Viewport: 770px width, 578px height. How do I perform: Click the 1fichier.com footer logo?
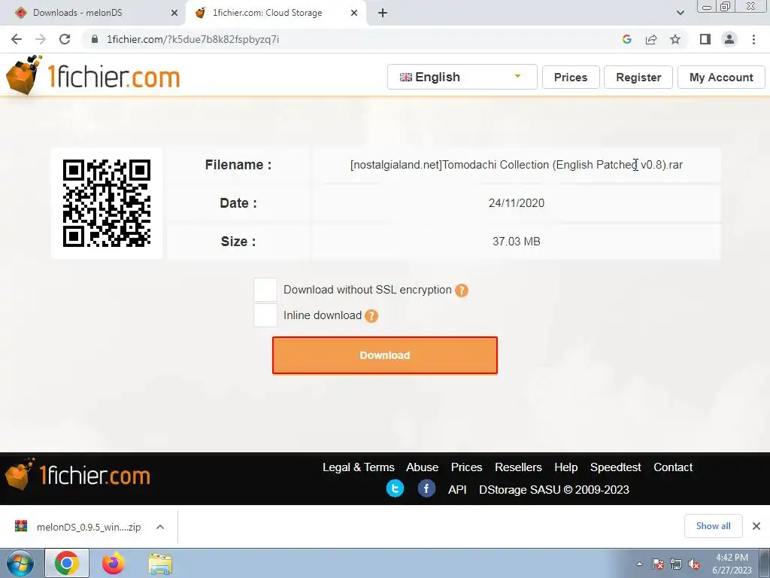(x=77, y=475)
